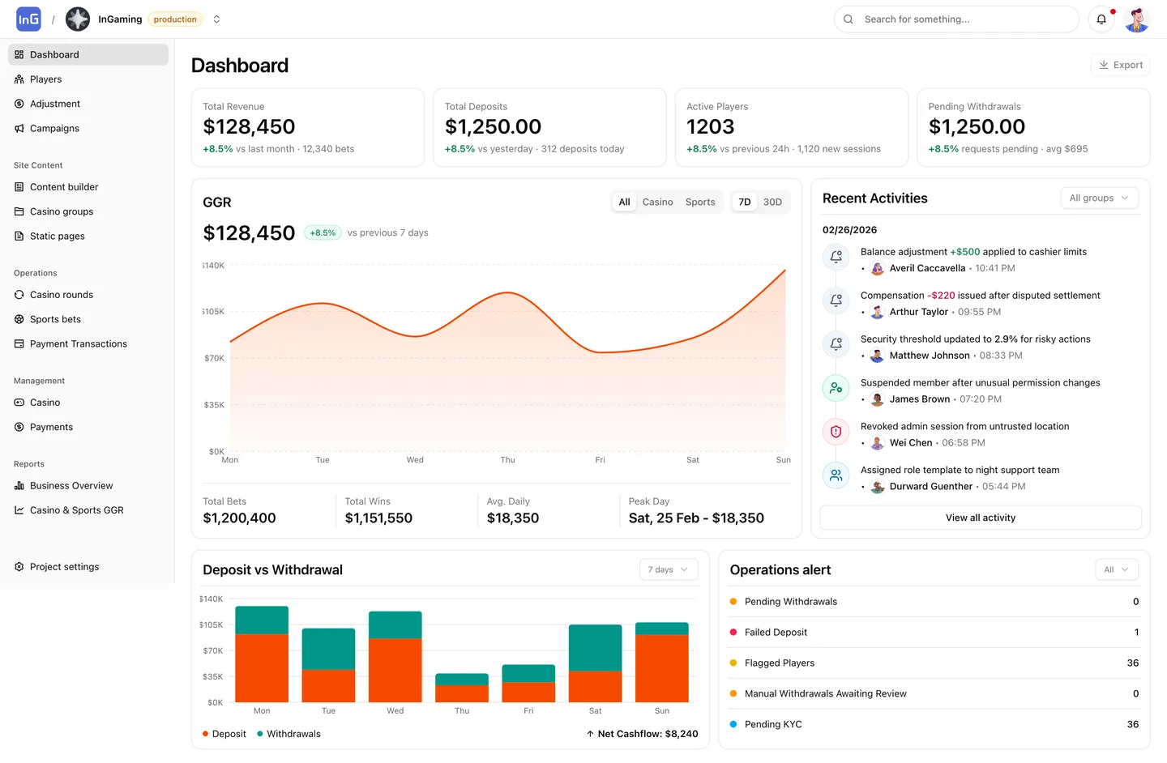Select the 30D time range toggle
Viewport: 1167px width, 763px height.
pyautogui.click(x=772, y=202)
